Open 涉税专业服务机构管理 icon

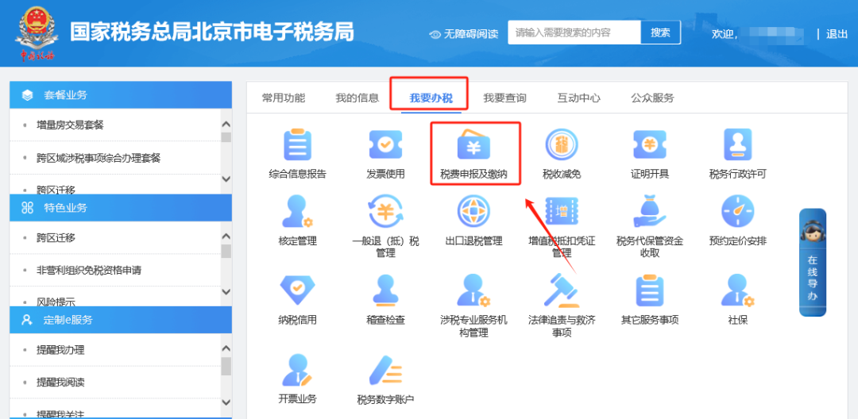click(x=473, y=290)
